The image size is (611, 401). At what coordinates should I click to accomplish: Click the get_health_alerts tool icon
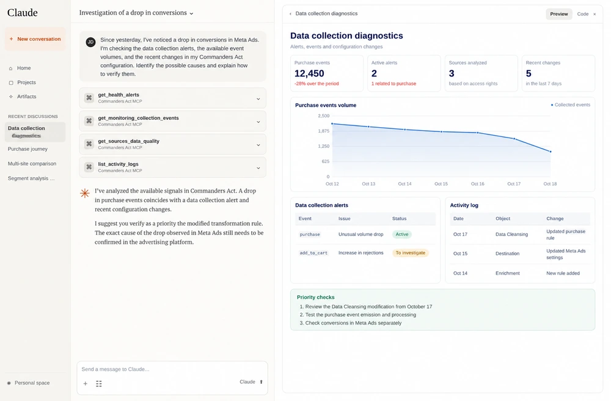tap(89, 98)
